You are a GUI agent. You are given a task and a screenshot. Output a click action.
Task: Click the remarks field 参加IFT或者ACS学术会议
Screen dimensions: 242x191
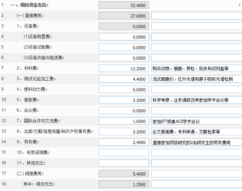point(197,121)
